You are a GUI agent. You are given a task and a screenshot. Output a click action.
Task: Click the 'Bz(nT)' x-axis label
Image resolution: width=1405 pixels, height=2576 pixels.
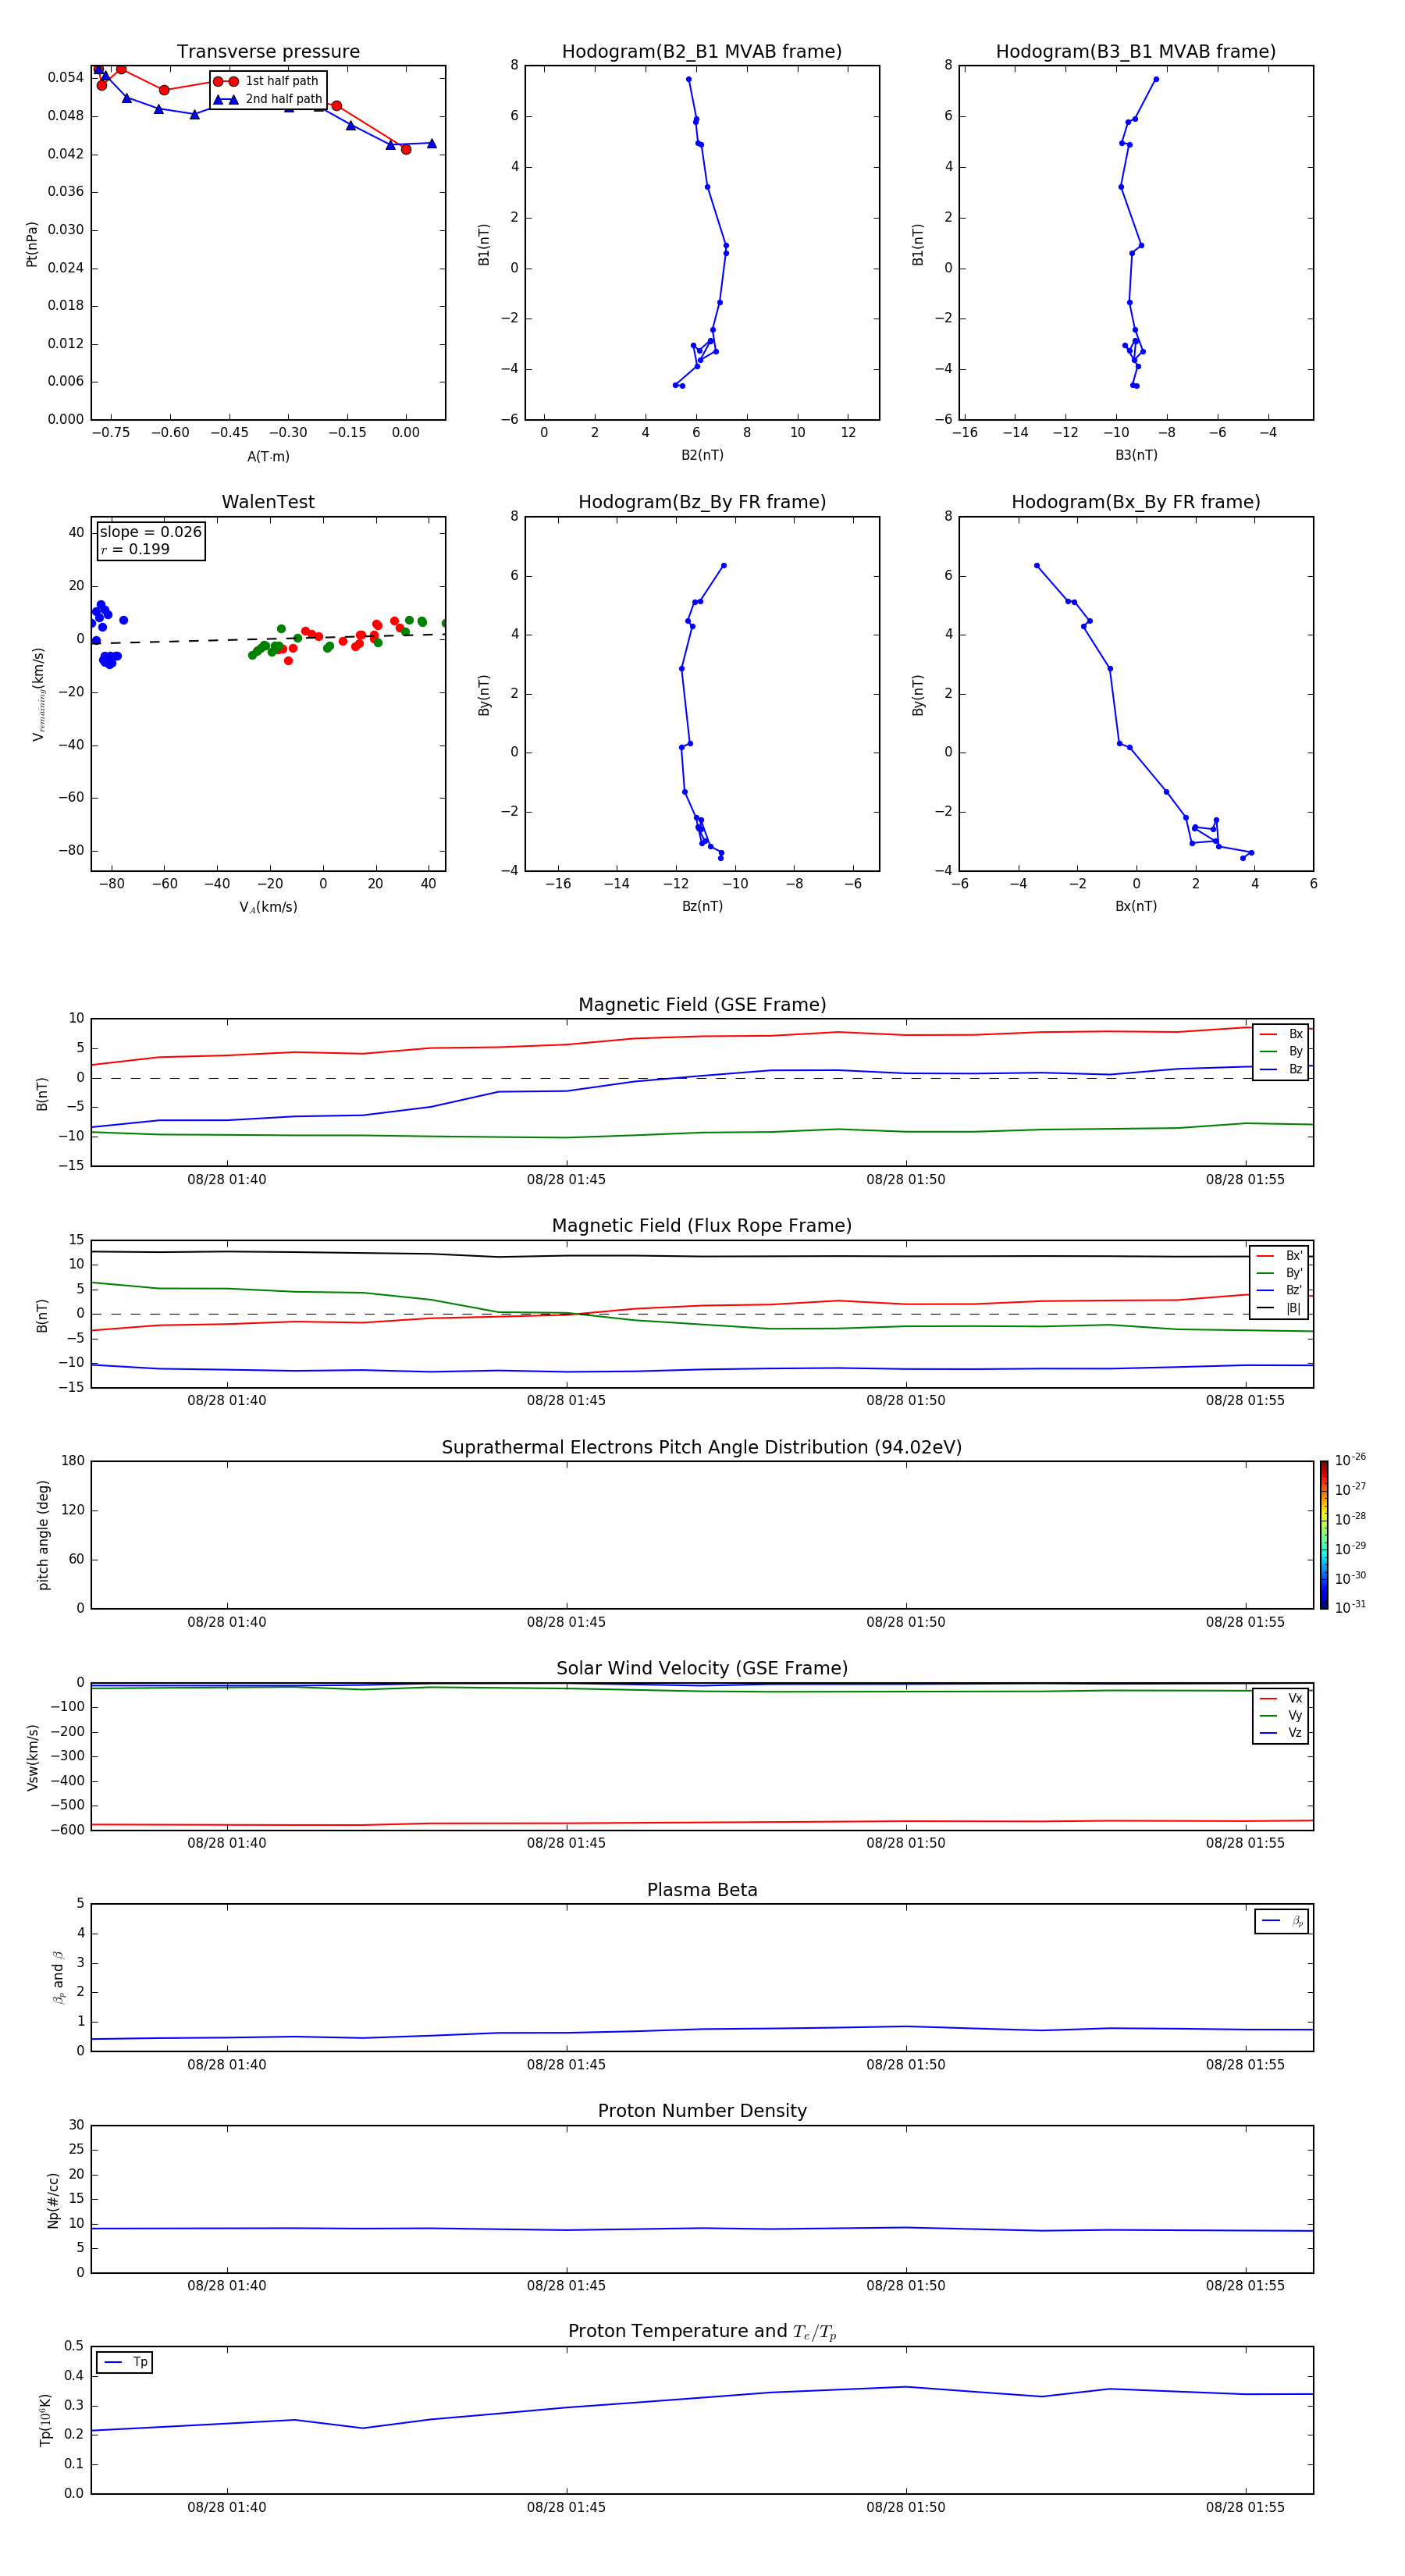(702, 906)
